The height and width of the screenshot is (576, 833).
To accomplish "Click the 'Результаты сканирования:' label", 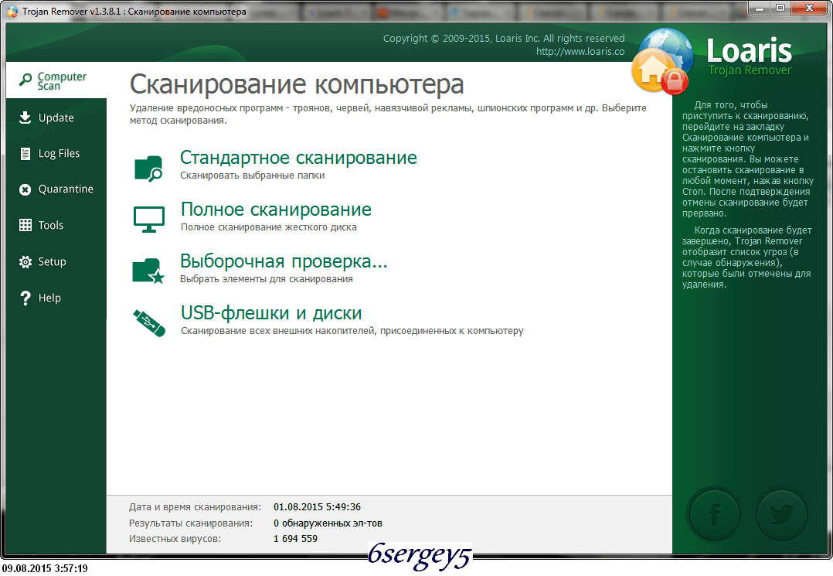I will click(x=191, y=523).
